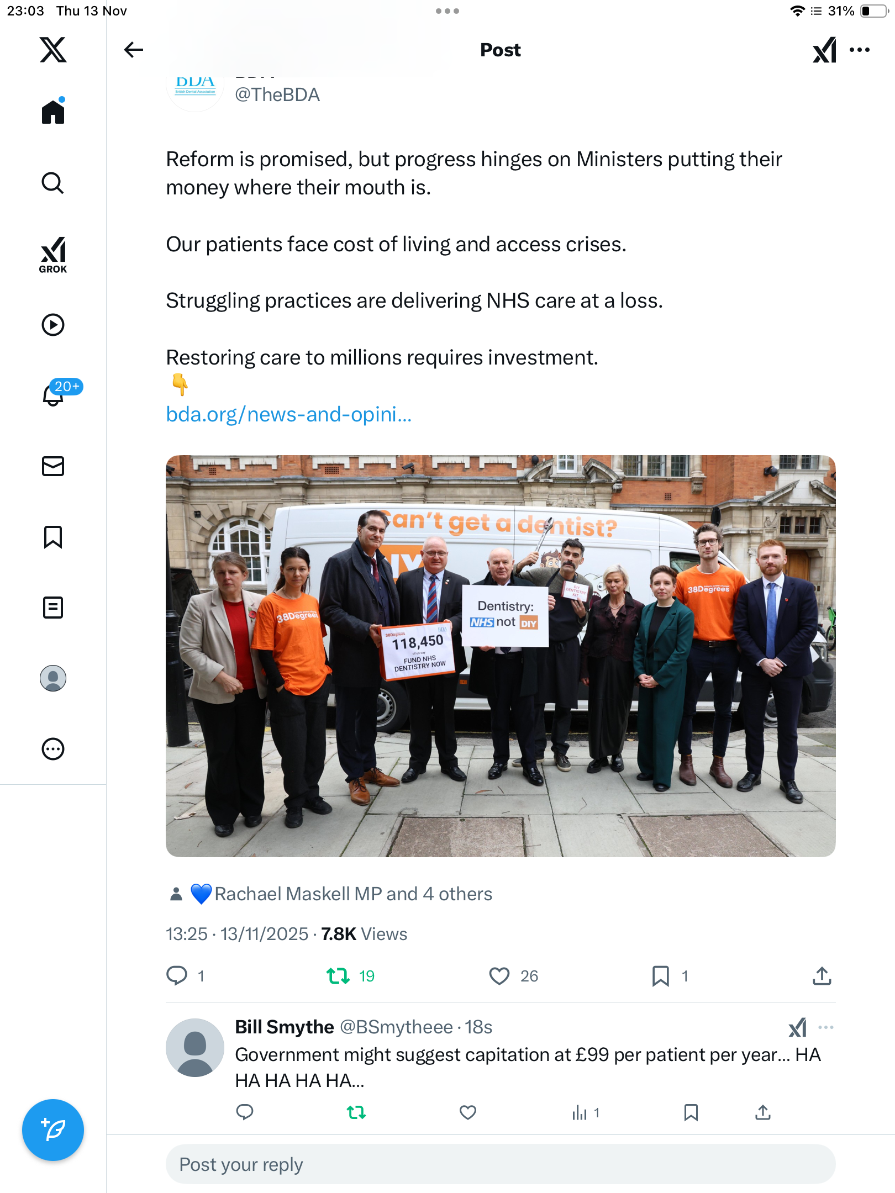Bookmark the BDA post
The height and width of the screenshot is (1193, 895).
pyautogui.click(x=660, y=976)
